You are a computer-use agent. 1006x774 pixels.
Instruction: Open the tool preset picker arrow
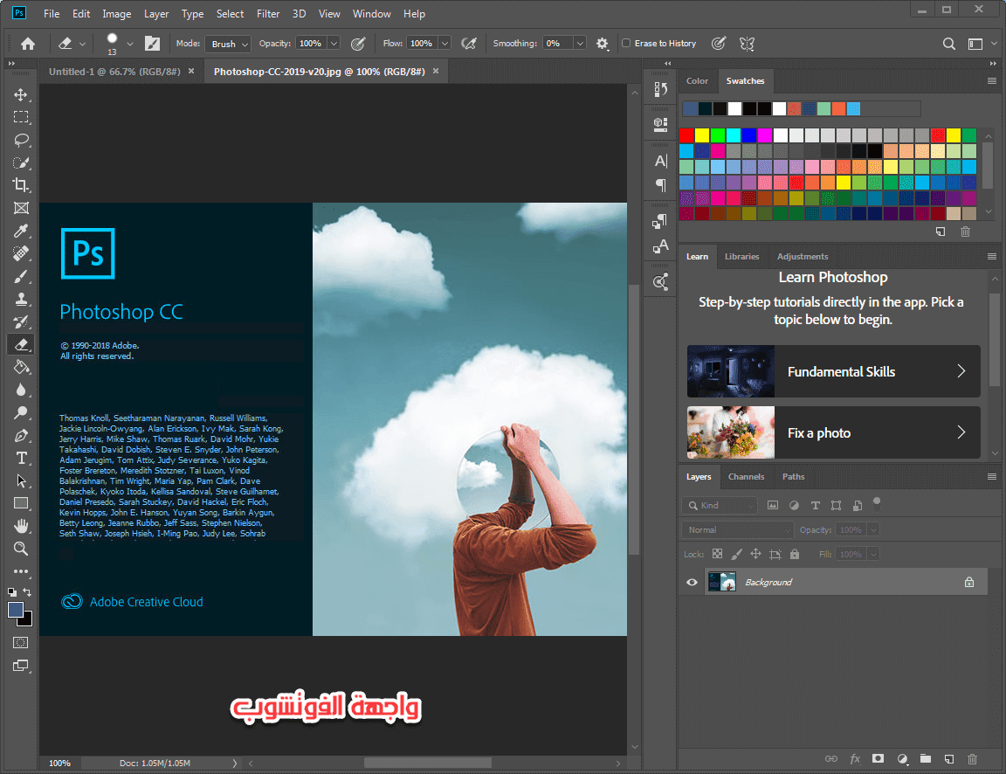(82, 44)
